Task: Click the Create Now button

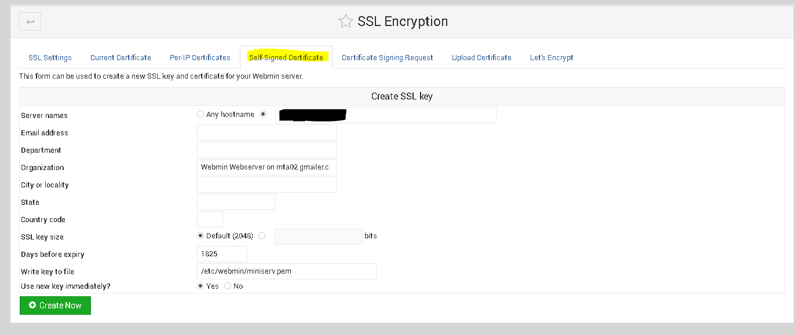Action: coord(55,305)
